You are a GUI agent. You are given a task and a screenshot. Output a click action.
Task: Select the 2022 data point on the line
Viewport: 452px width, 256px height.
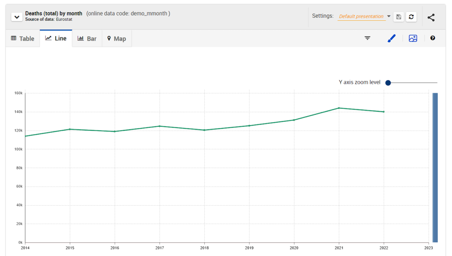tap(384, 112)
